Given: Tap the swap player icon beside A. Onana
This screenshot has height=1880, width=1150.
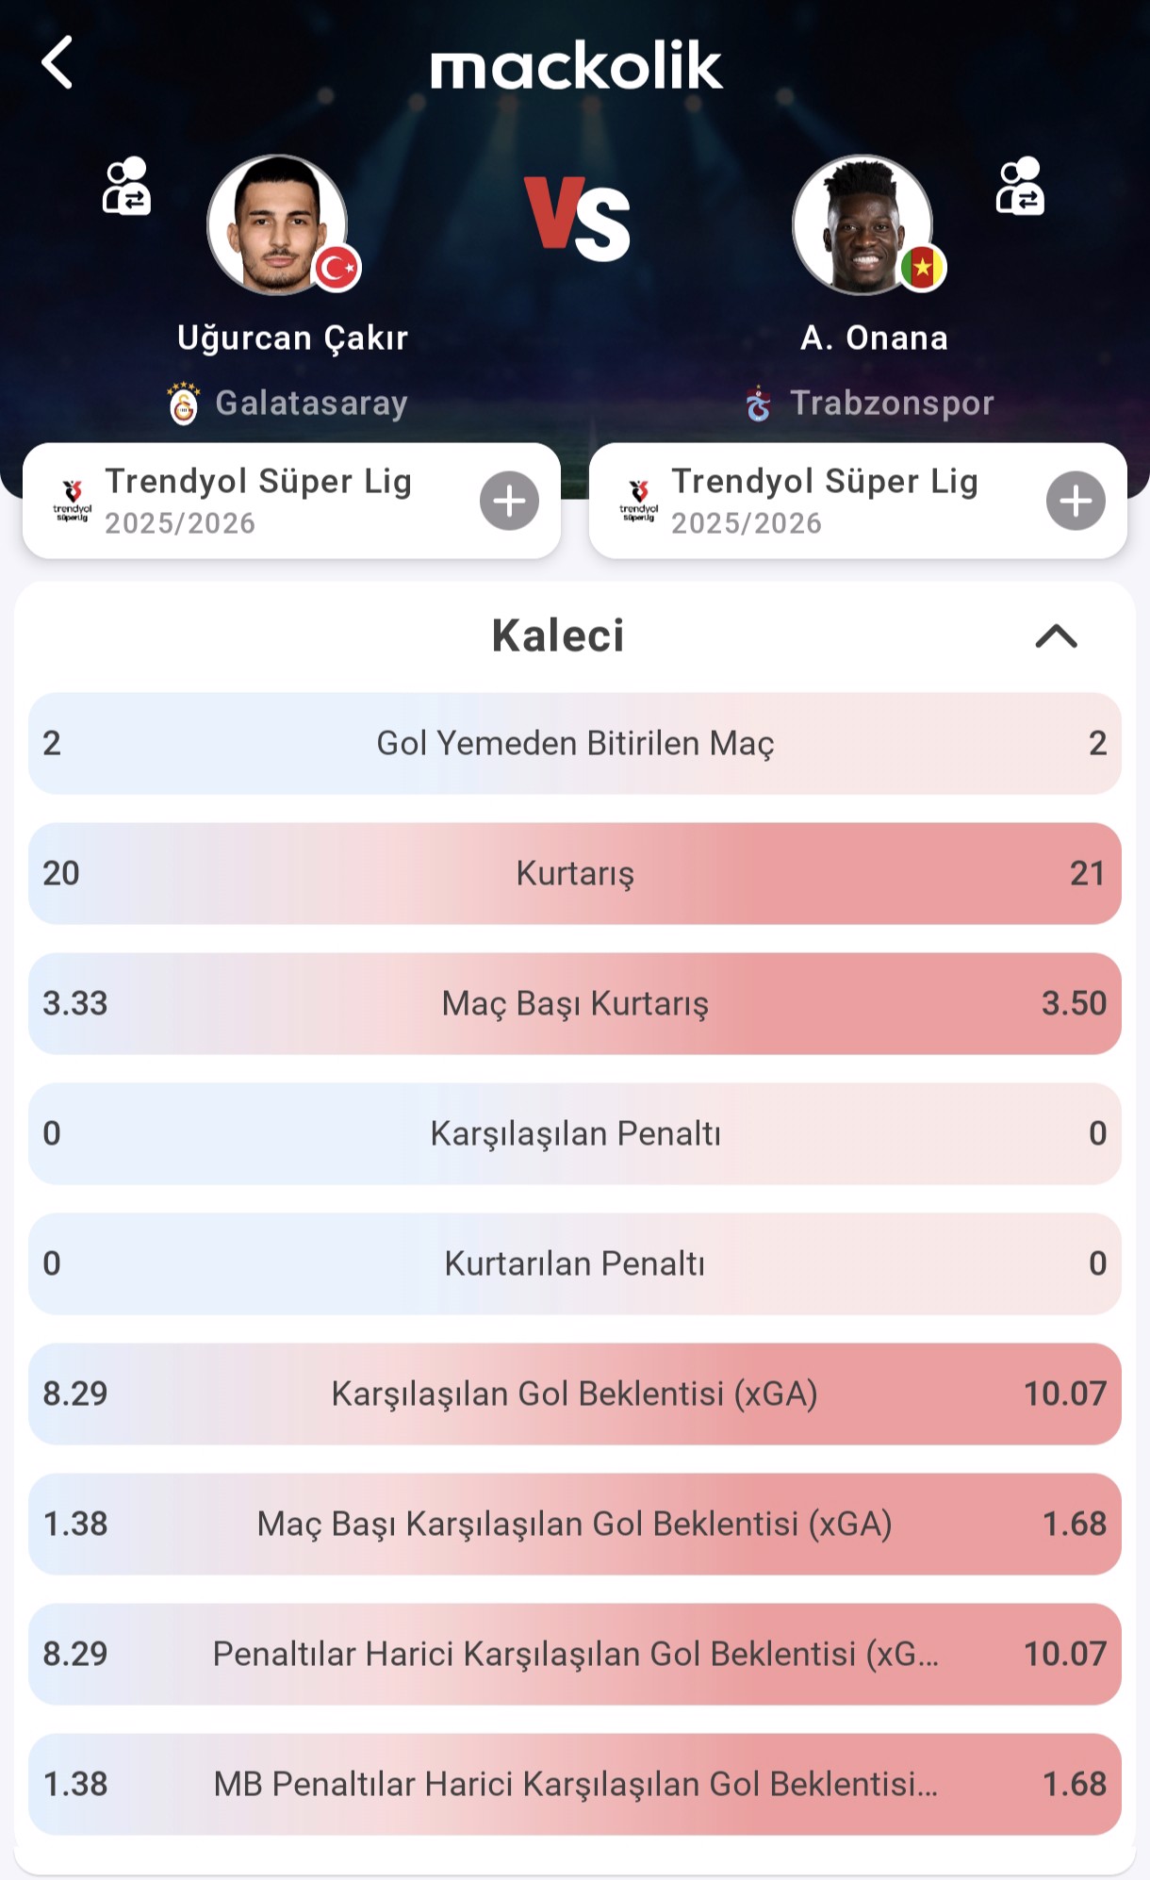Looking at the screenshot, I should click(1020, 187).
